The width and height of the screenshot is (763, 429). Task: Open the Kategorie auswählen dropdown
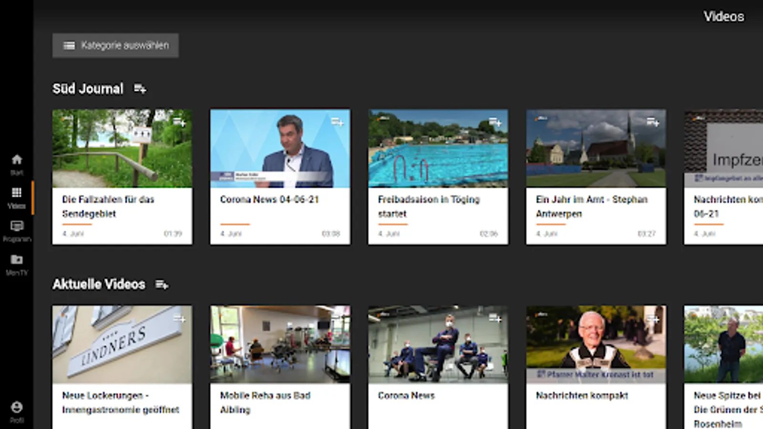tap(115, 45)
